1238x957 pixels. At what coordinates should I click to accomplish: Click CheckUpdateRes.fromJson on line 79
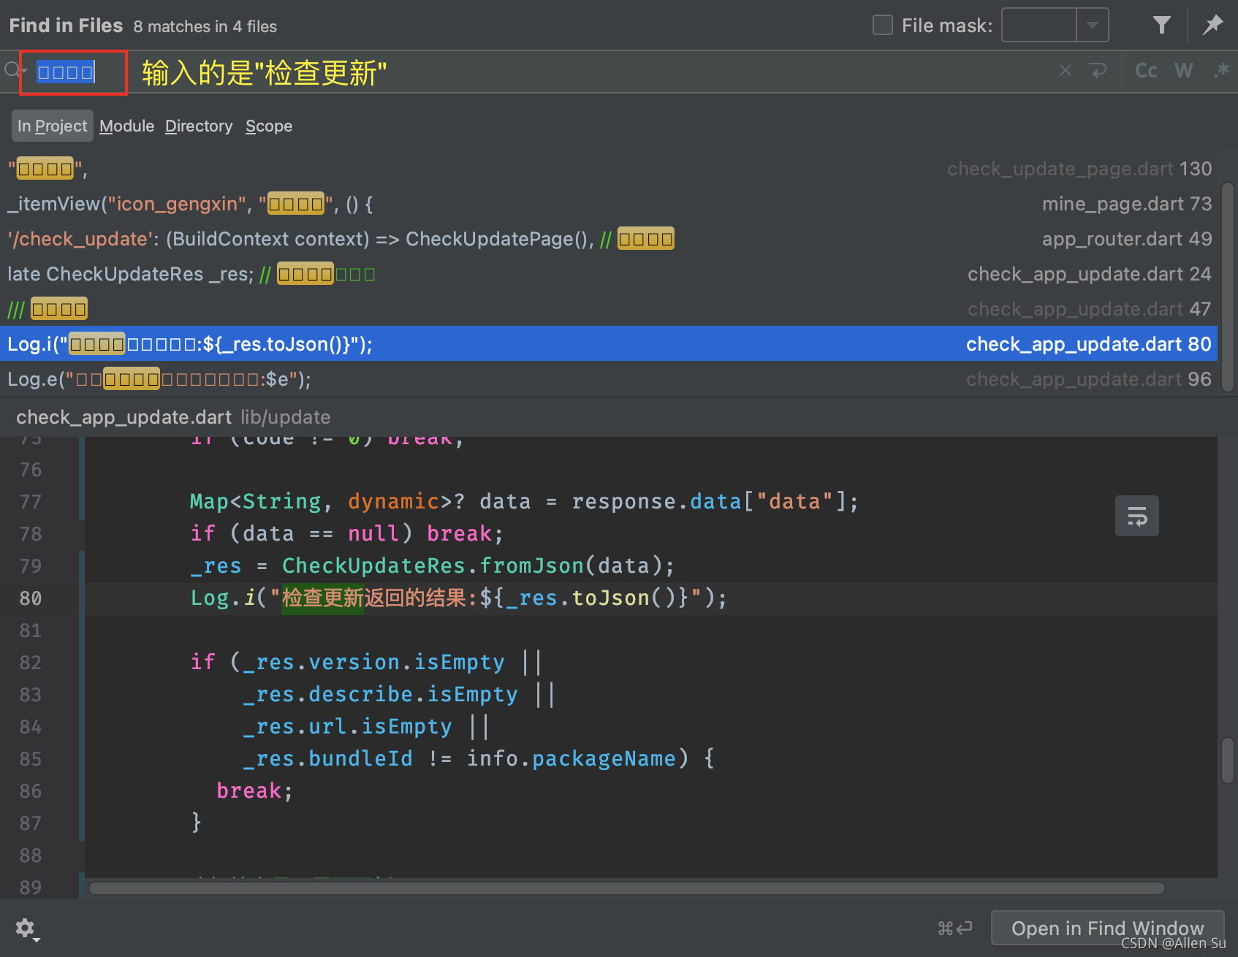pos(433,565)
